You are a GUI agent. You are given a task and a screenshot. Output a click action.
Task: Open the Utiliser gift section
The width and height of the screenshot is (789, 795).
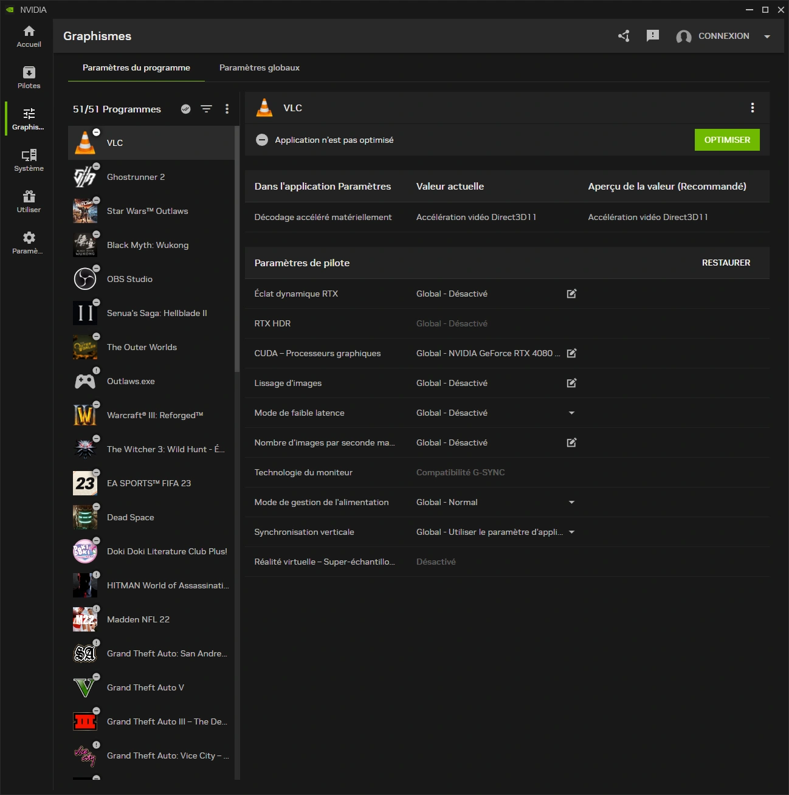click(29, 202)
